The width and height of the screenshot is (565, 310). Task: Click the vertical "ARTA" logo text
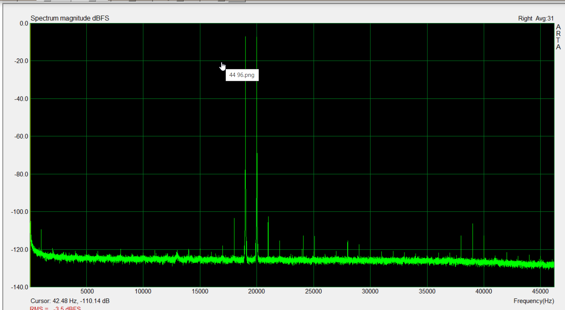coord(558,37)
